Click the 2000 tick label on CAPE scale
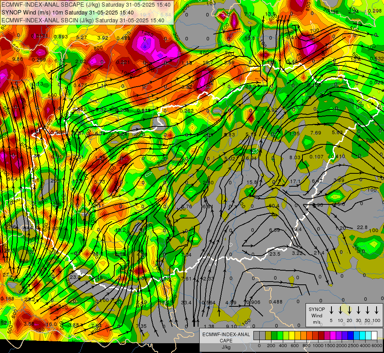Screen dimensions: 384x353 click(342, 346)
